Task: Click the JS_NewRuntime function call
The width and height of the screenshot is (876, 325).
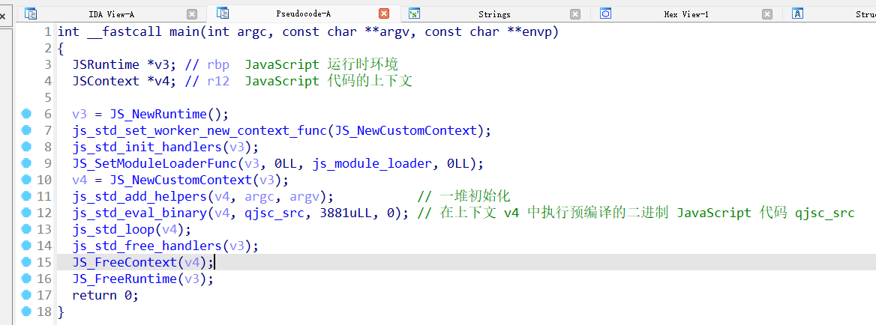Action: [158, 115]
